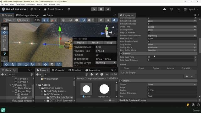
Task: Toggle grid snapping icon in scene toolbar
Action: tap(44, 20)
